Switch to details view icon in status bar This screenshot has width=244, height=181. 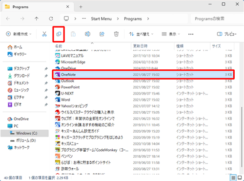tap(233, 178)
